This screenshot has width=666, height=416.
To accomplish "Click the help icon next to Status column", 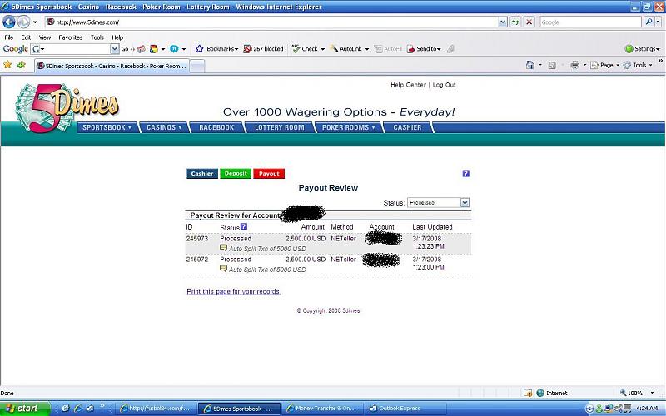I will pos(244,226).
